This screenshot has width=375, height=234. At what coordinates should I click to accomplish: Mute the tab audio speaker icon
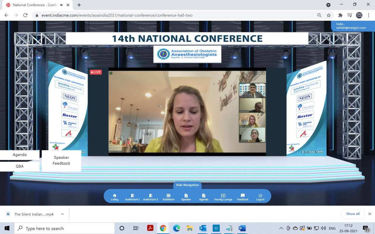[62, 5]
